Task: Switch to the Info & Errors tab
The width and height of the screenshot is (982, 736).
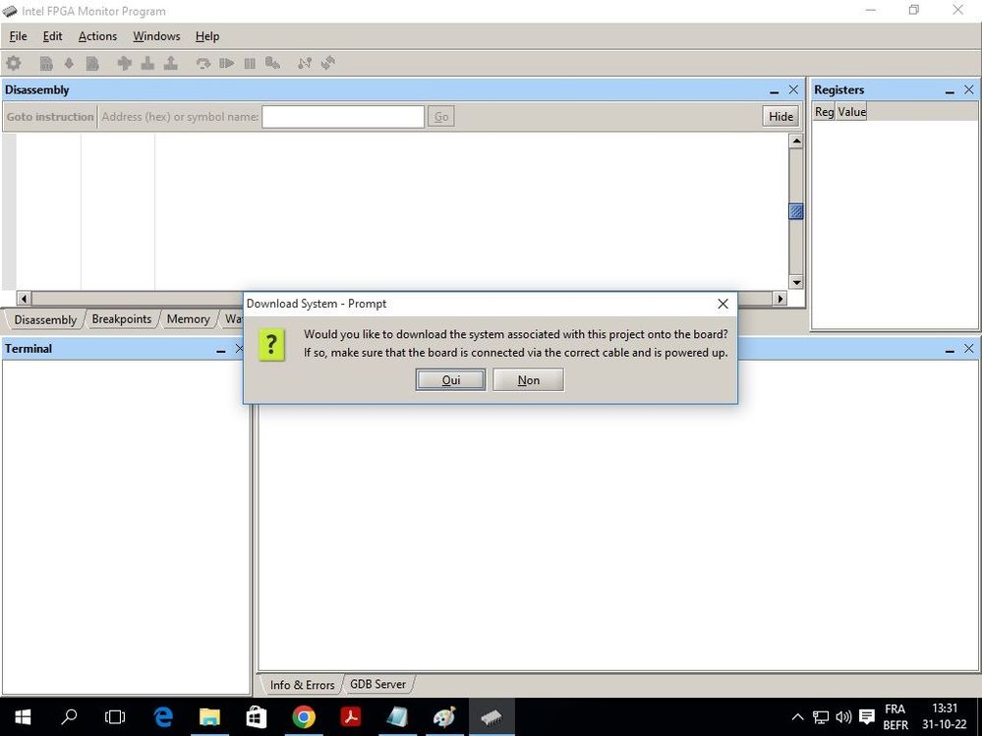Action: pos(302,685)
